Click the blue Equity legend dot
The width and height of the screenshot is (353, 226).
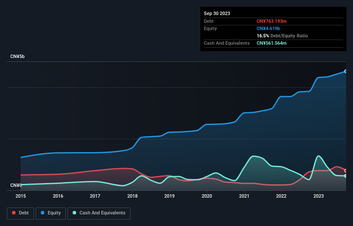pyautogui.click(x=43, y=213)
